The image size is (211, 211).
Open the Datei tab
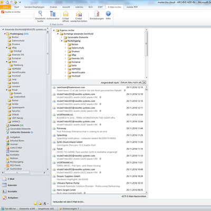point(5,7)
